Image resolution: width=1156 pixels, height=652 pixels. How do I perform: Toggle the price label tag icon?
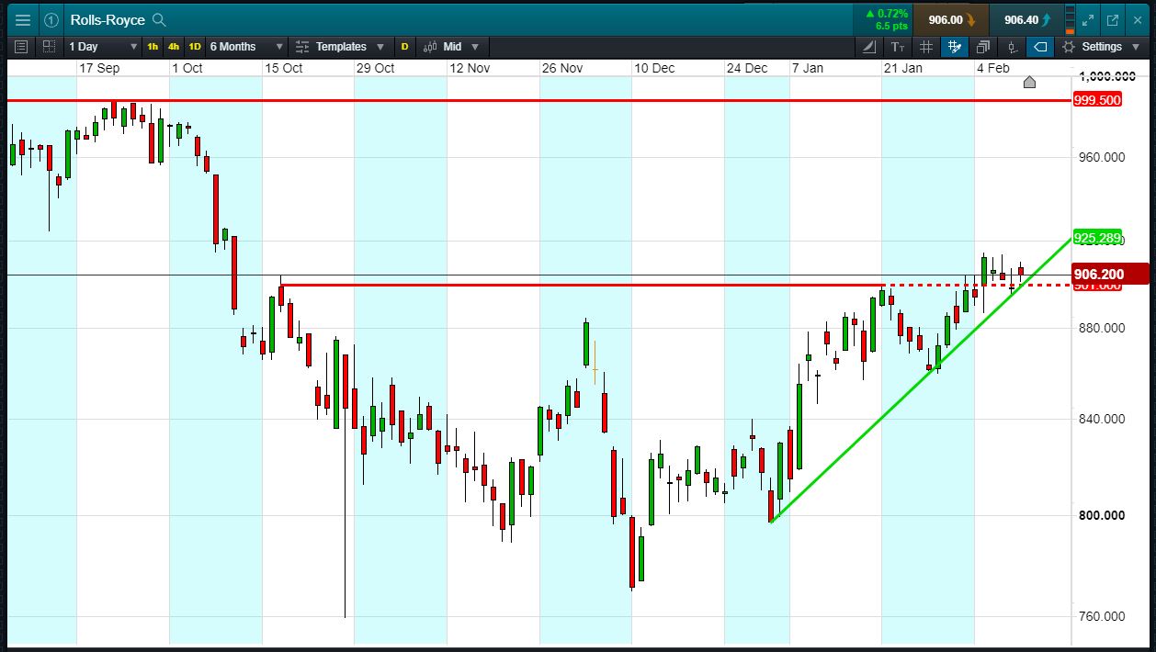click(1040, 47)
